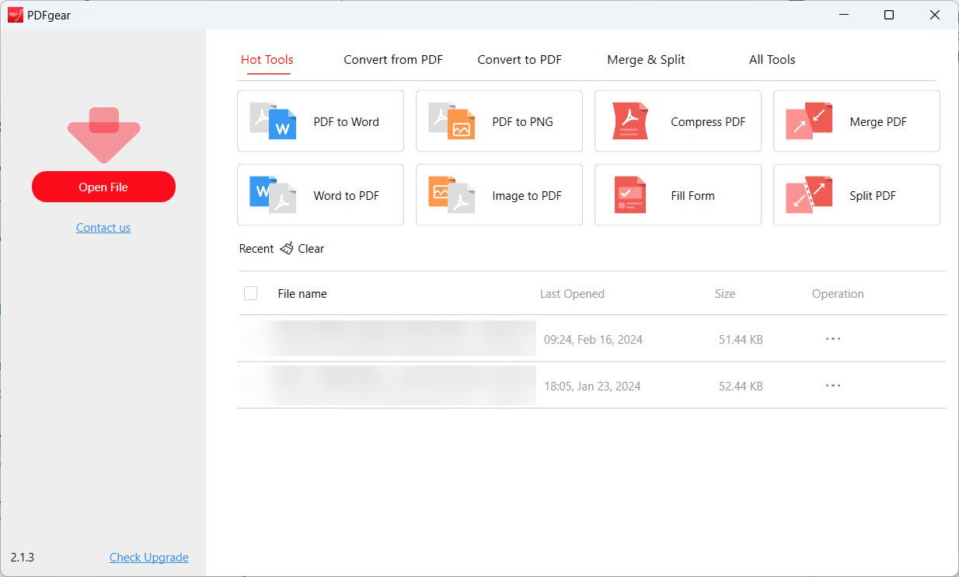Launch the Fill Form tool

pyautogui.click(x=677, y=195)
